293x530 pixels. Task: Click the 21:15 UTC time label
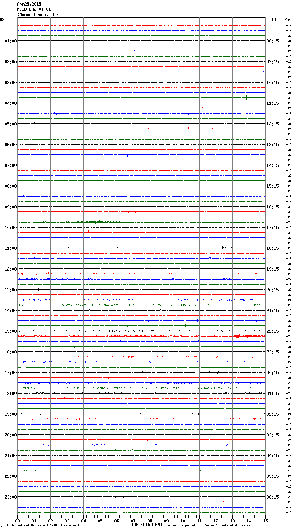[x=273, y=311]
